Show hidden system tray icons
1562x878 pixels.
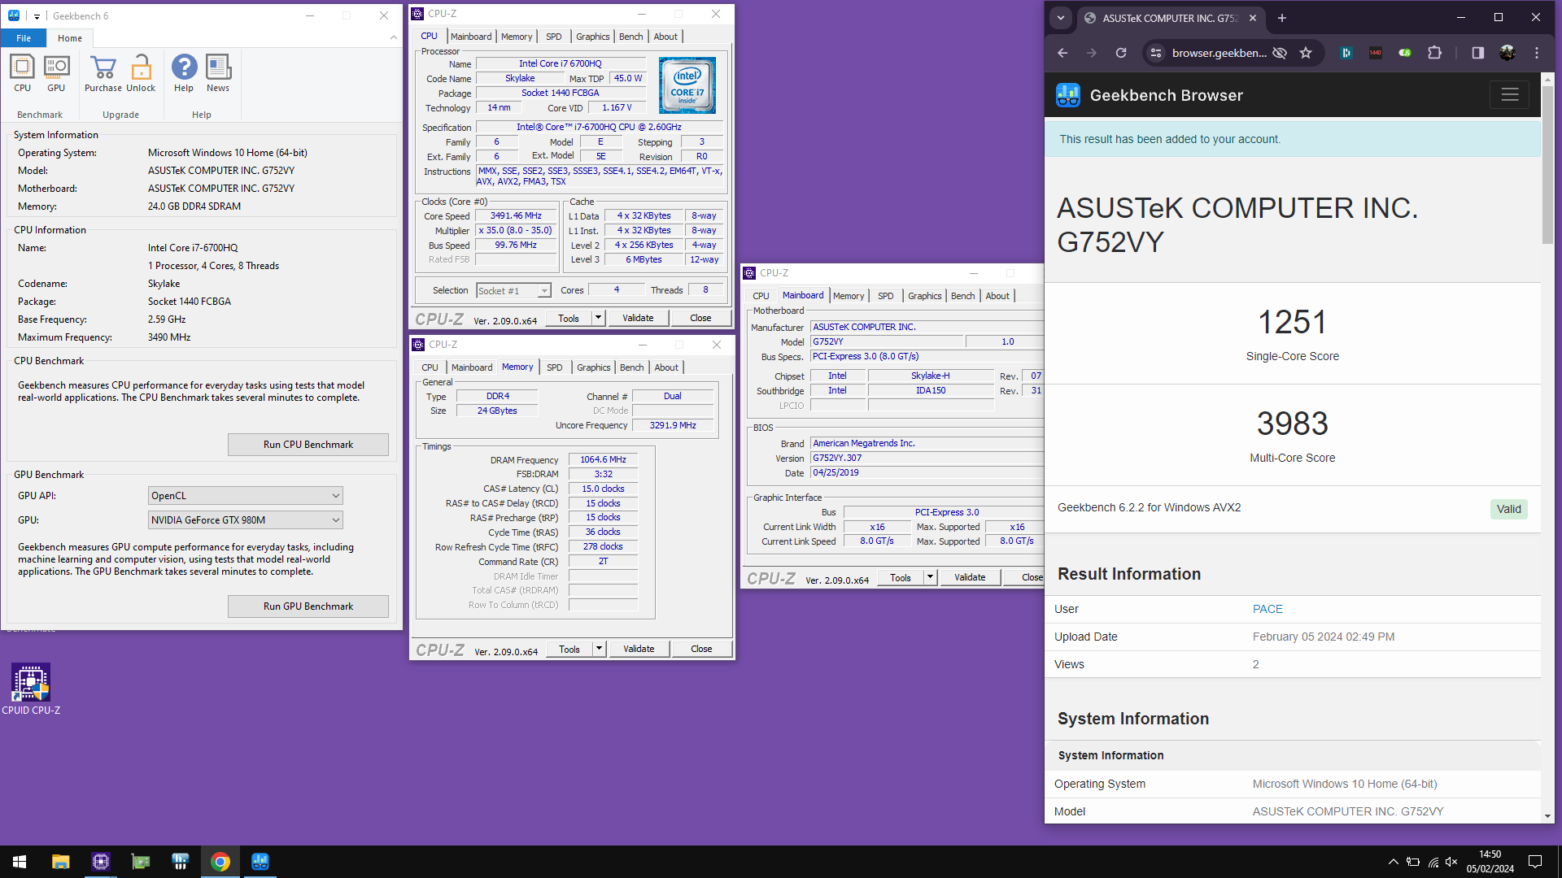click(1393, 862)
